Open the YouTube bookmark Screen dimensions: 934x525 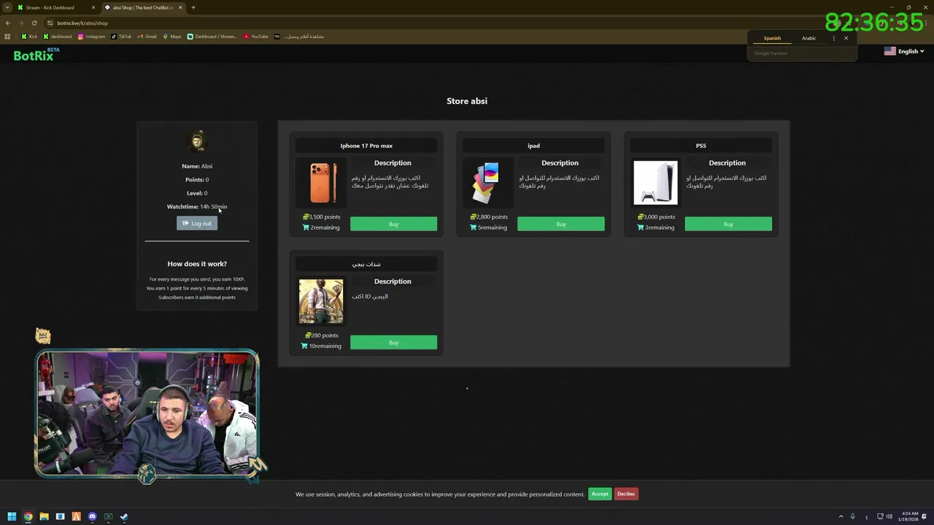pyautogui.click(x=256, y=36)
